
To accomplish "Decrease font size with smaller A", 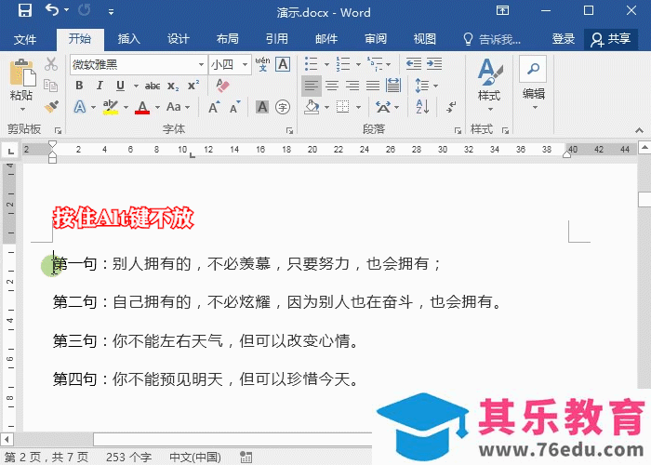I will 235,107.
